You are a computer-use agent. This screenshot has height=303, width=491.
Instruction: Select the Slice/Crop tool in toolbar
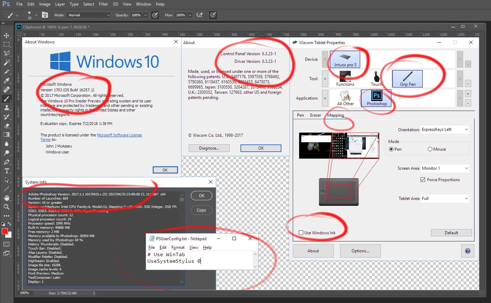pos(7,71)
